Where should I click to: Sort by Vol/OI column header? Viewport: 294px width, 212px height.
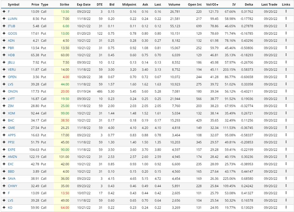(212, 4)
